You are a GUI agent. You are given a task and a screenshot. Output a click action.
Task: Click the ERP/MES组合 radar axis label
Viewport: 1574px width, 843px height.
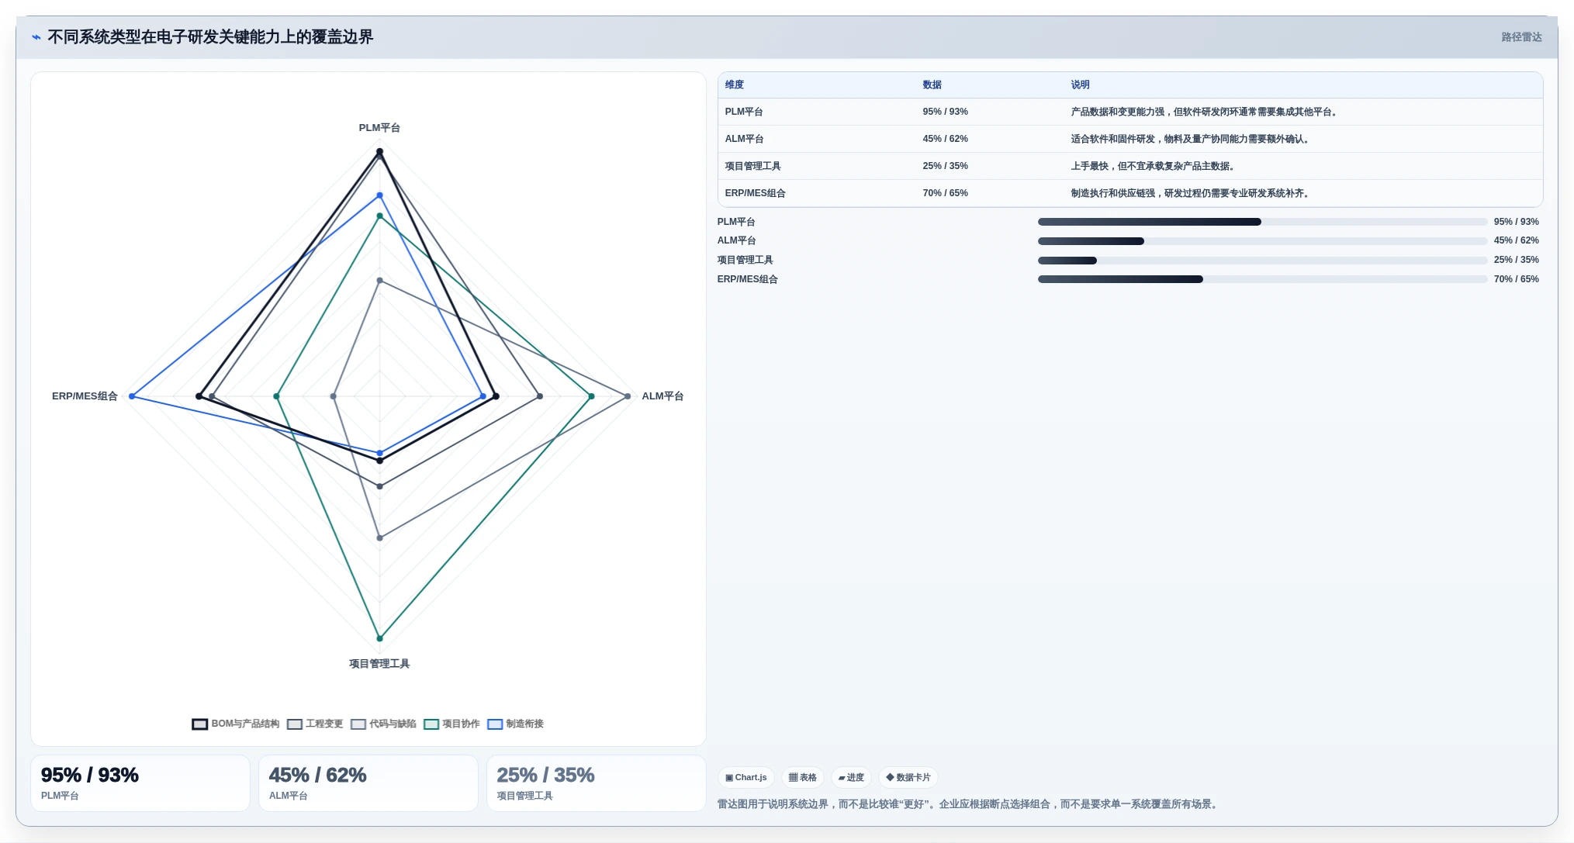(x=85, y=396)
